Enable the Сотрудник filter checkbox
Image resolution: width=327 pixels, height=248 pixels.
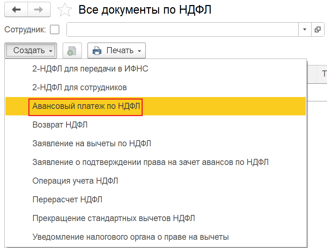click(55, 29)
